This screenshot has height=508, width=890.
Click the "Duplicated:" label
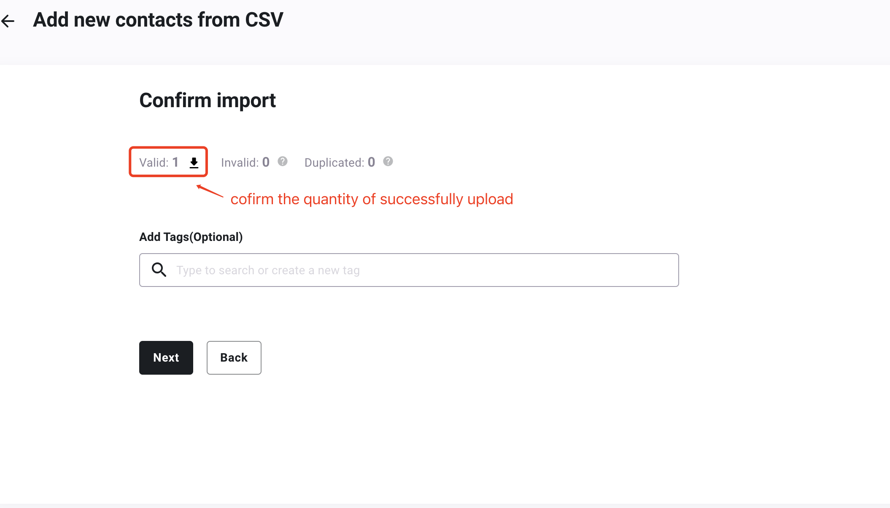334,162
